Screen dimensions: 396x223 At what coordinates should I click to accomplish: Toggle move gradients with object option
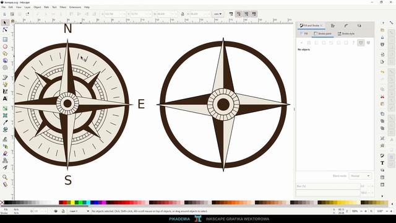point(246,14)
